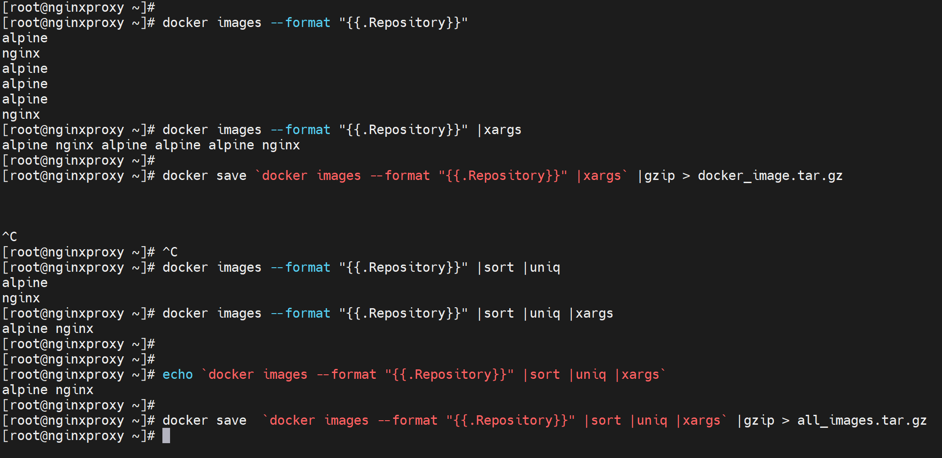Screen dimensions: 942x458
Task: Click the empty prompt on the topmost line
Action: 79,7
